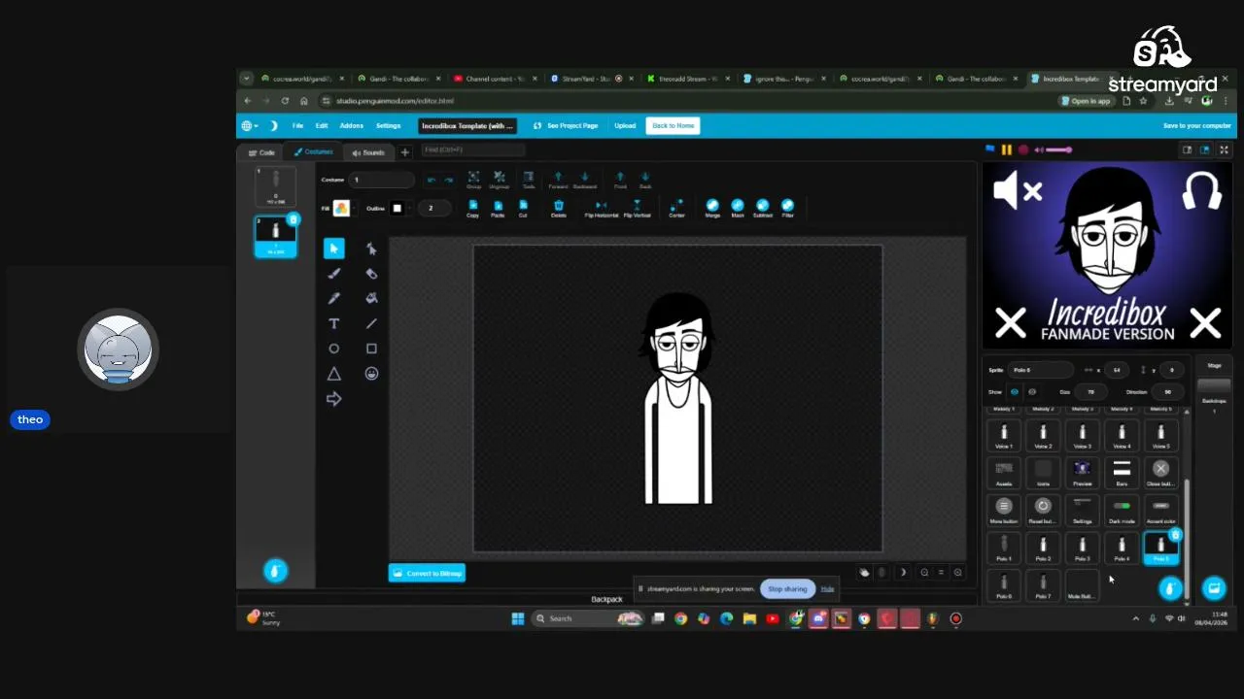Open the language globe dropdown
Image resolution: width=1244 pixels, height=699 pixels.
click(x=250, y=125)
